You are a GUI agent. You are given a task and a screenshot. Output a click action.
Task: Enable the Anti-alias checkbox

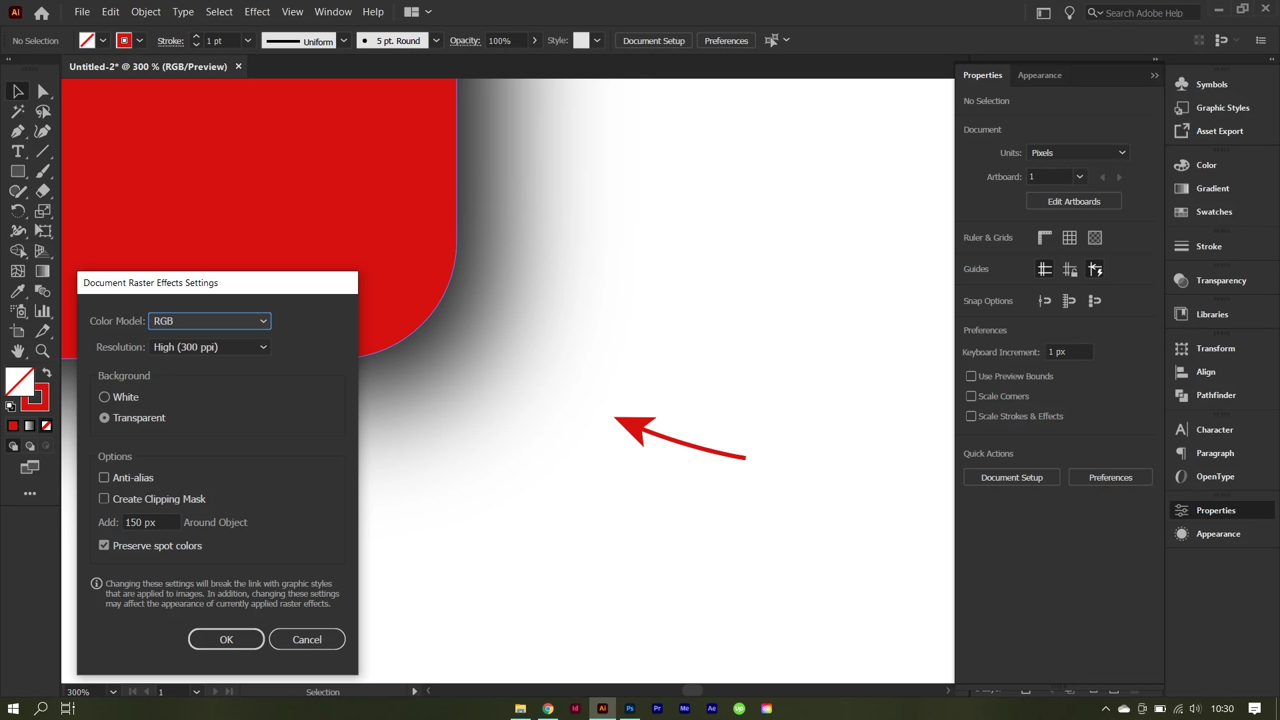[x=104, y=478]
